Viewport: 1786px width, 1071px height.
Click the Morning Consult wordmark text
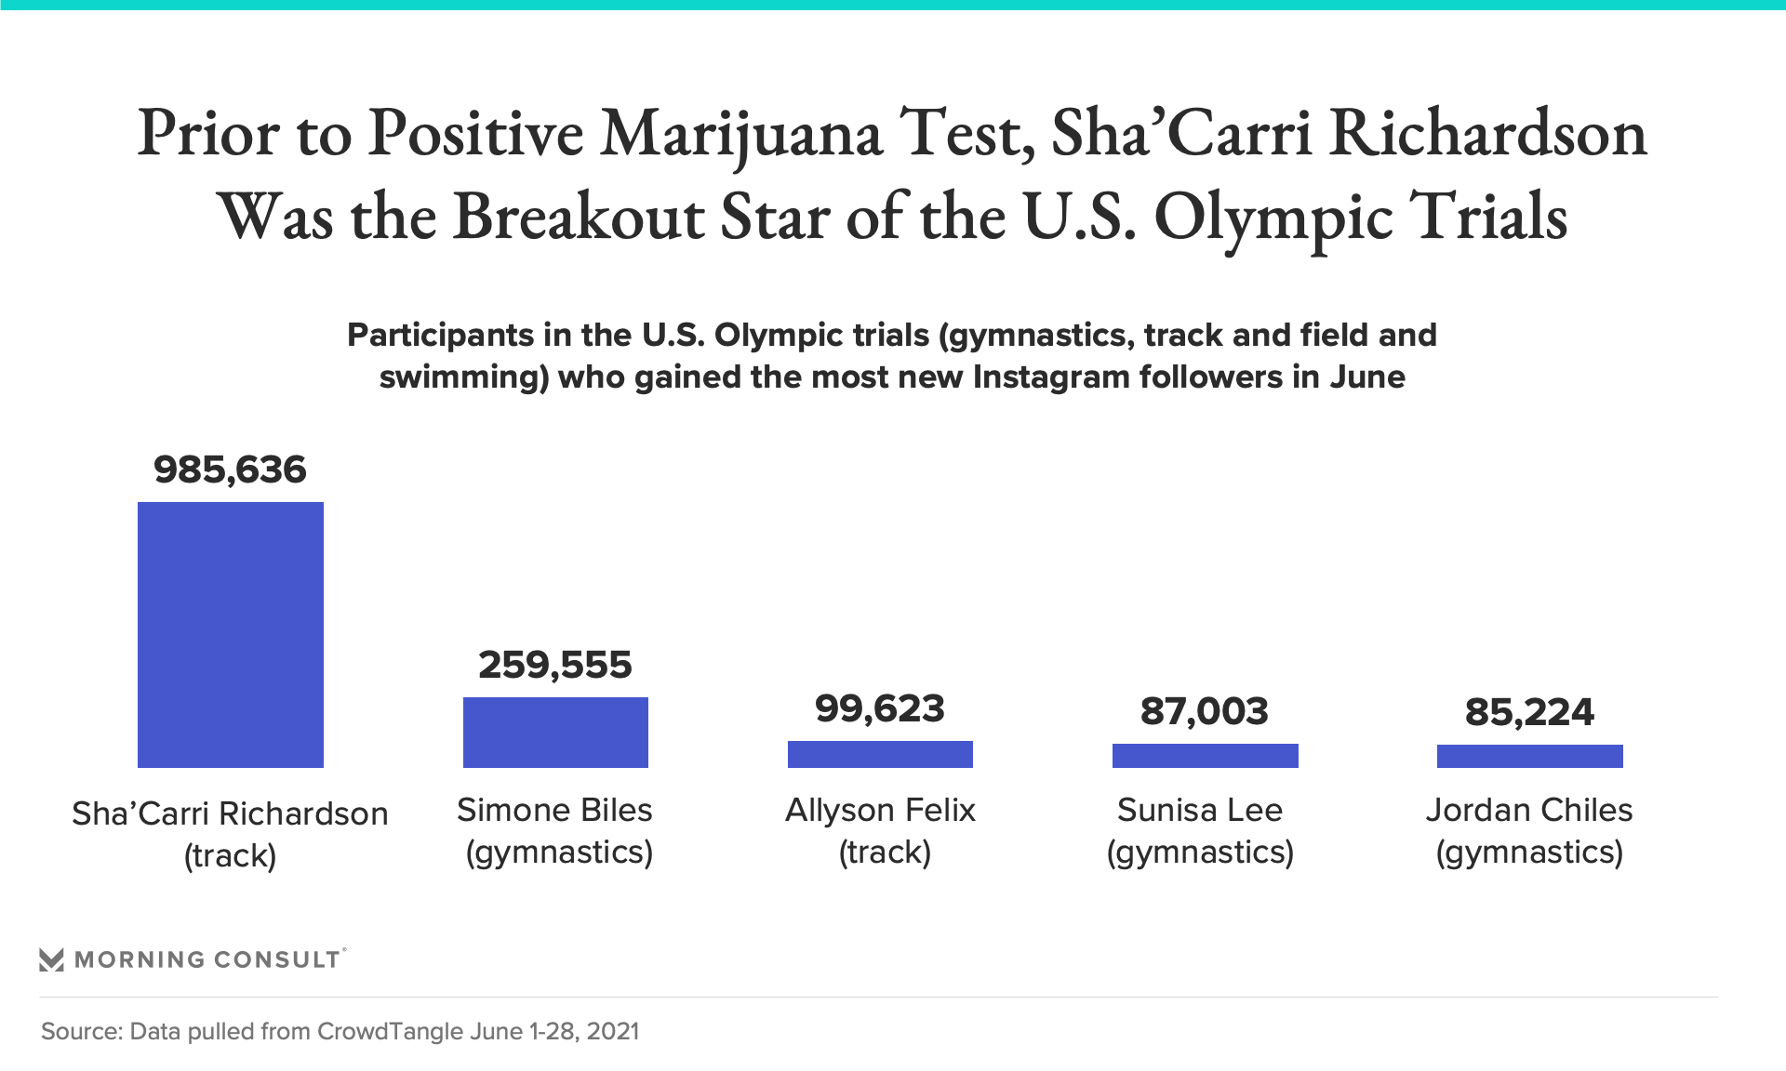(x=207, y=959)
